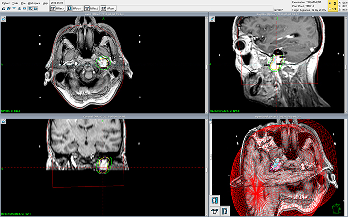
Task: Toggle the pressed workspace layout icon in toolbar
Action: click(x=30, y=9)
